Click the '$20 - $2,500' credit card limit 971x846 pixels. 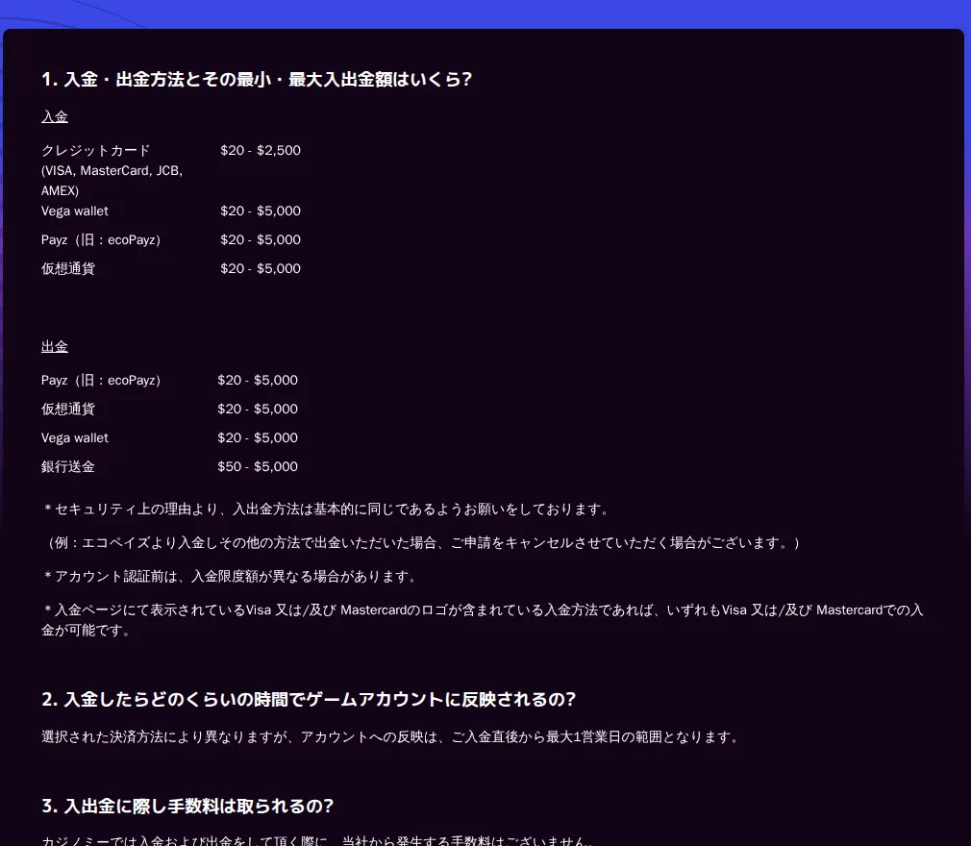(261, 151)
